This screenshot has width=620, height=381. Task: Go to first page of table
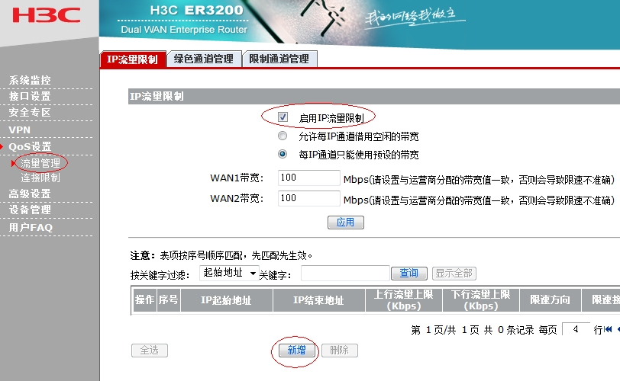pyautogui.click(x=609, y=330)
